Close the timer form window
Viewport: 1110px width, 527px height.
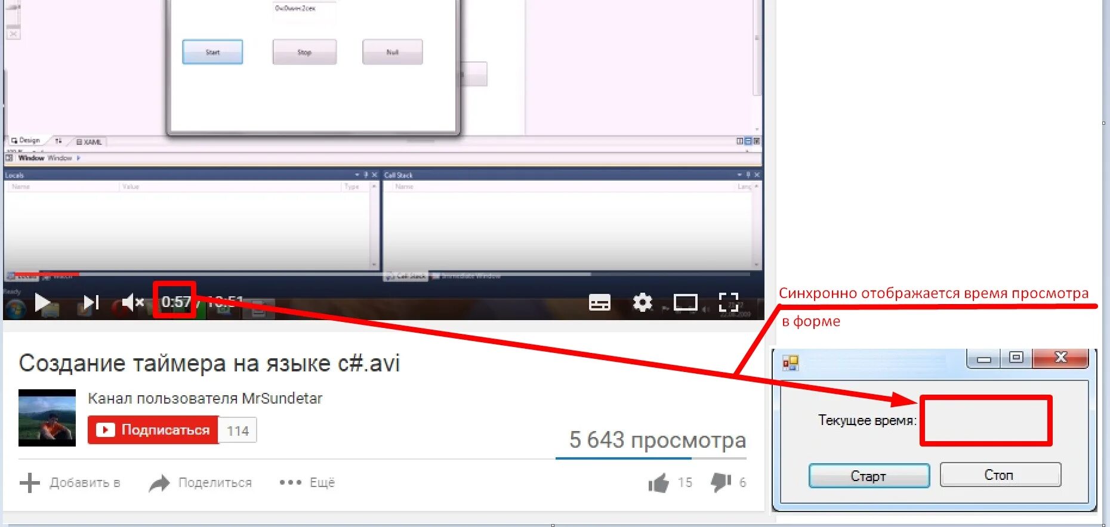tap(1060, 358)
